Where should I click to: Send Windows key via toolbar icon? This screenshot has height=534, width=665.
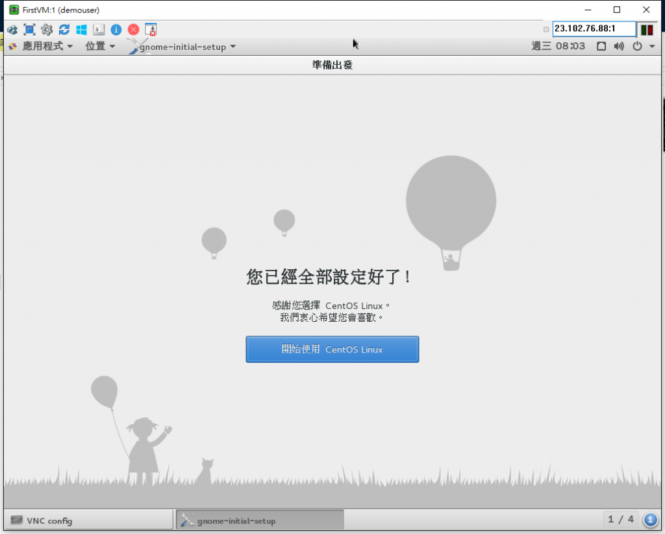tap(81, 29)
